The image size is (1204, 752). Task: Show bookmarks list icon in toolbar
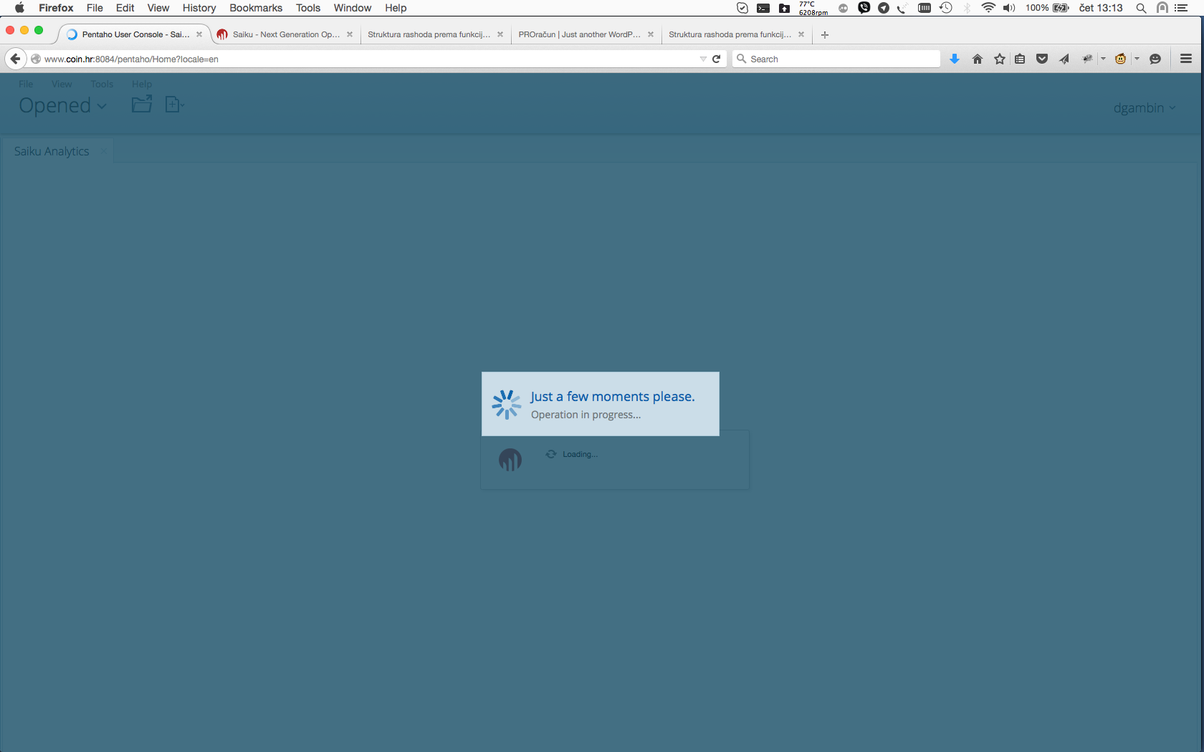(1020, 59)
